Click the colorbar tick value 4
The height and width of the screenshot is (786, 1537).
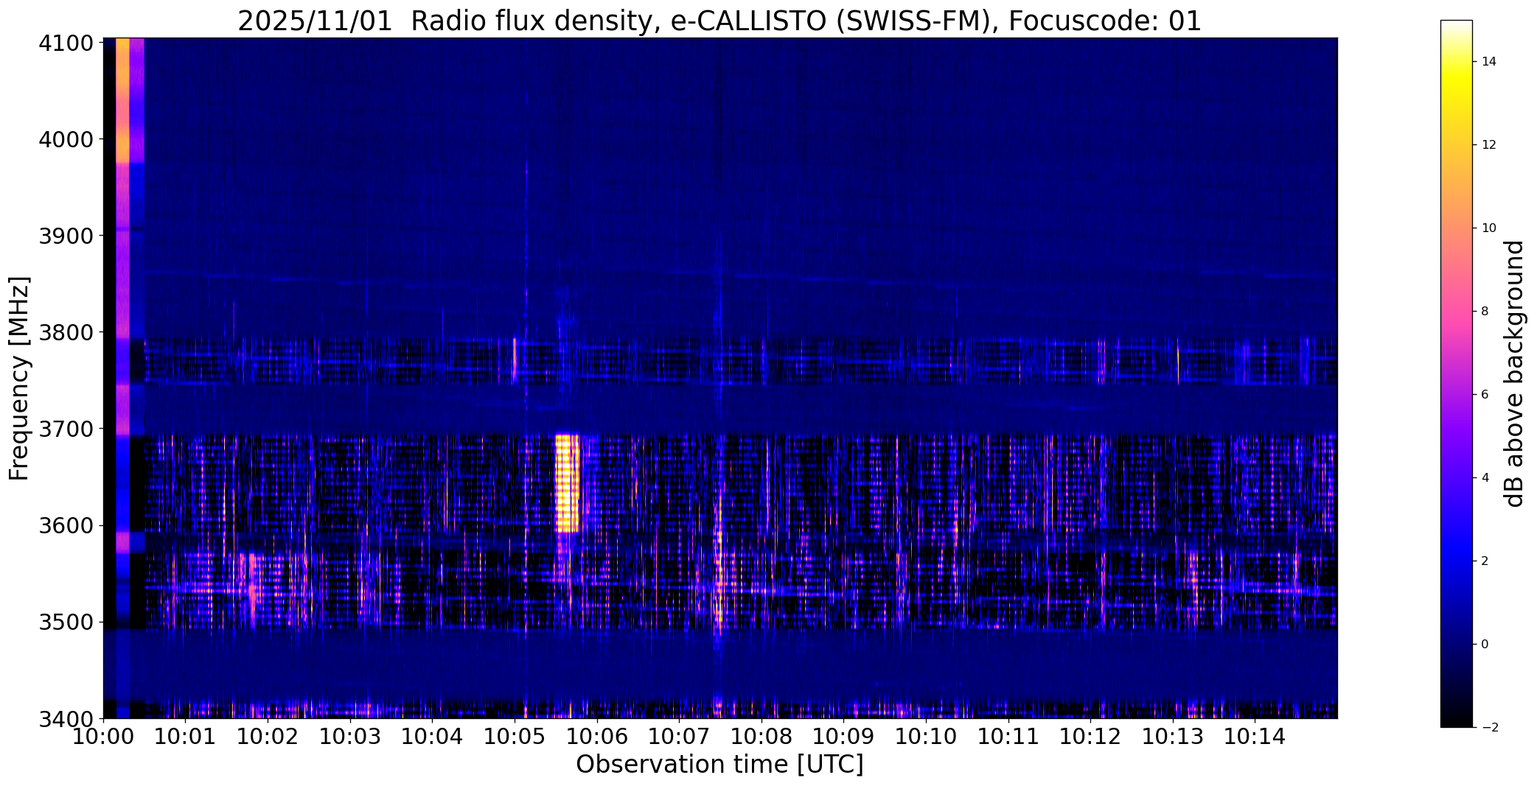tap(1485, 478)
